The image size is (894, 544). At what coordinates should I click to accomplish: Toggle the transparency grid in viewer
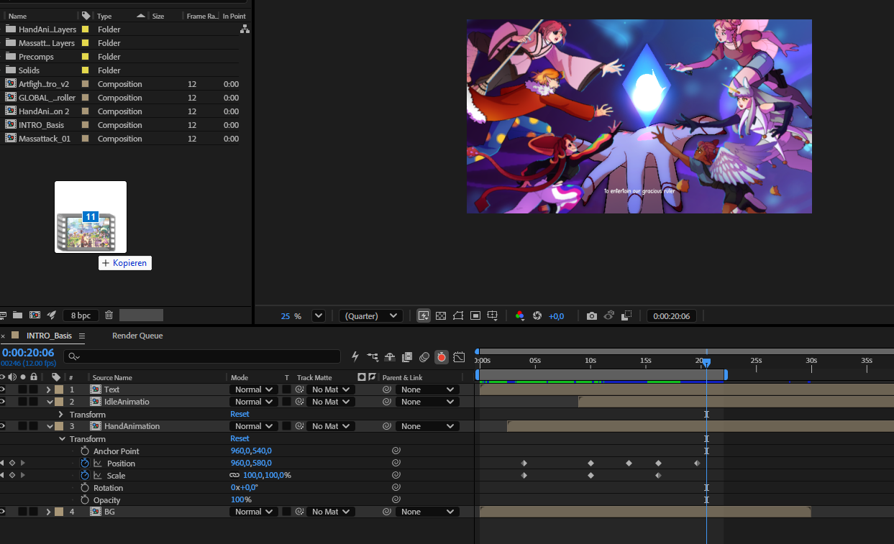pyautogui.click(x=441, y=315)
